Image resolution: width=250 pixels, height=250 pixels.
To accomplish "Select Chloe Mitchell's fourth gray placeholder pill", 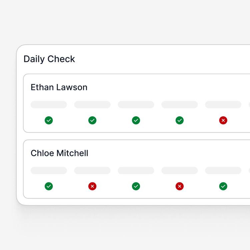I will point(180,170).
